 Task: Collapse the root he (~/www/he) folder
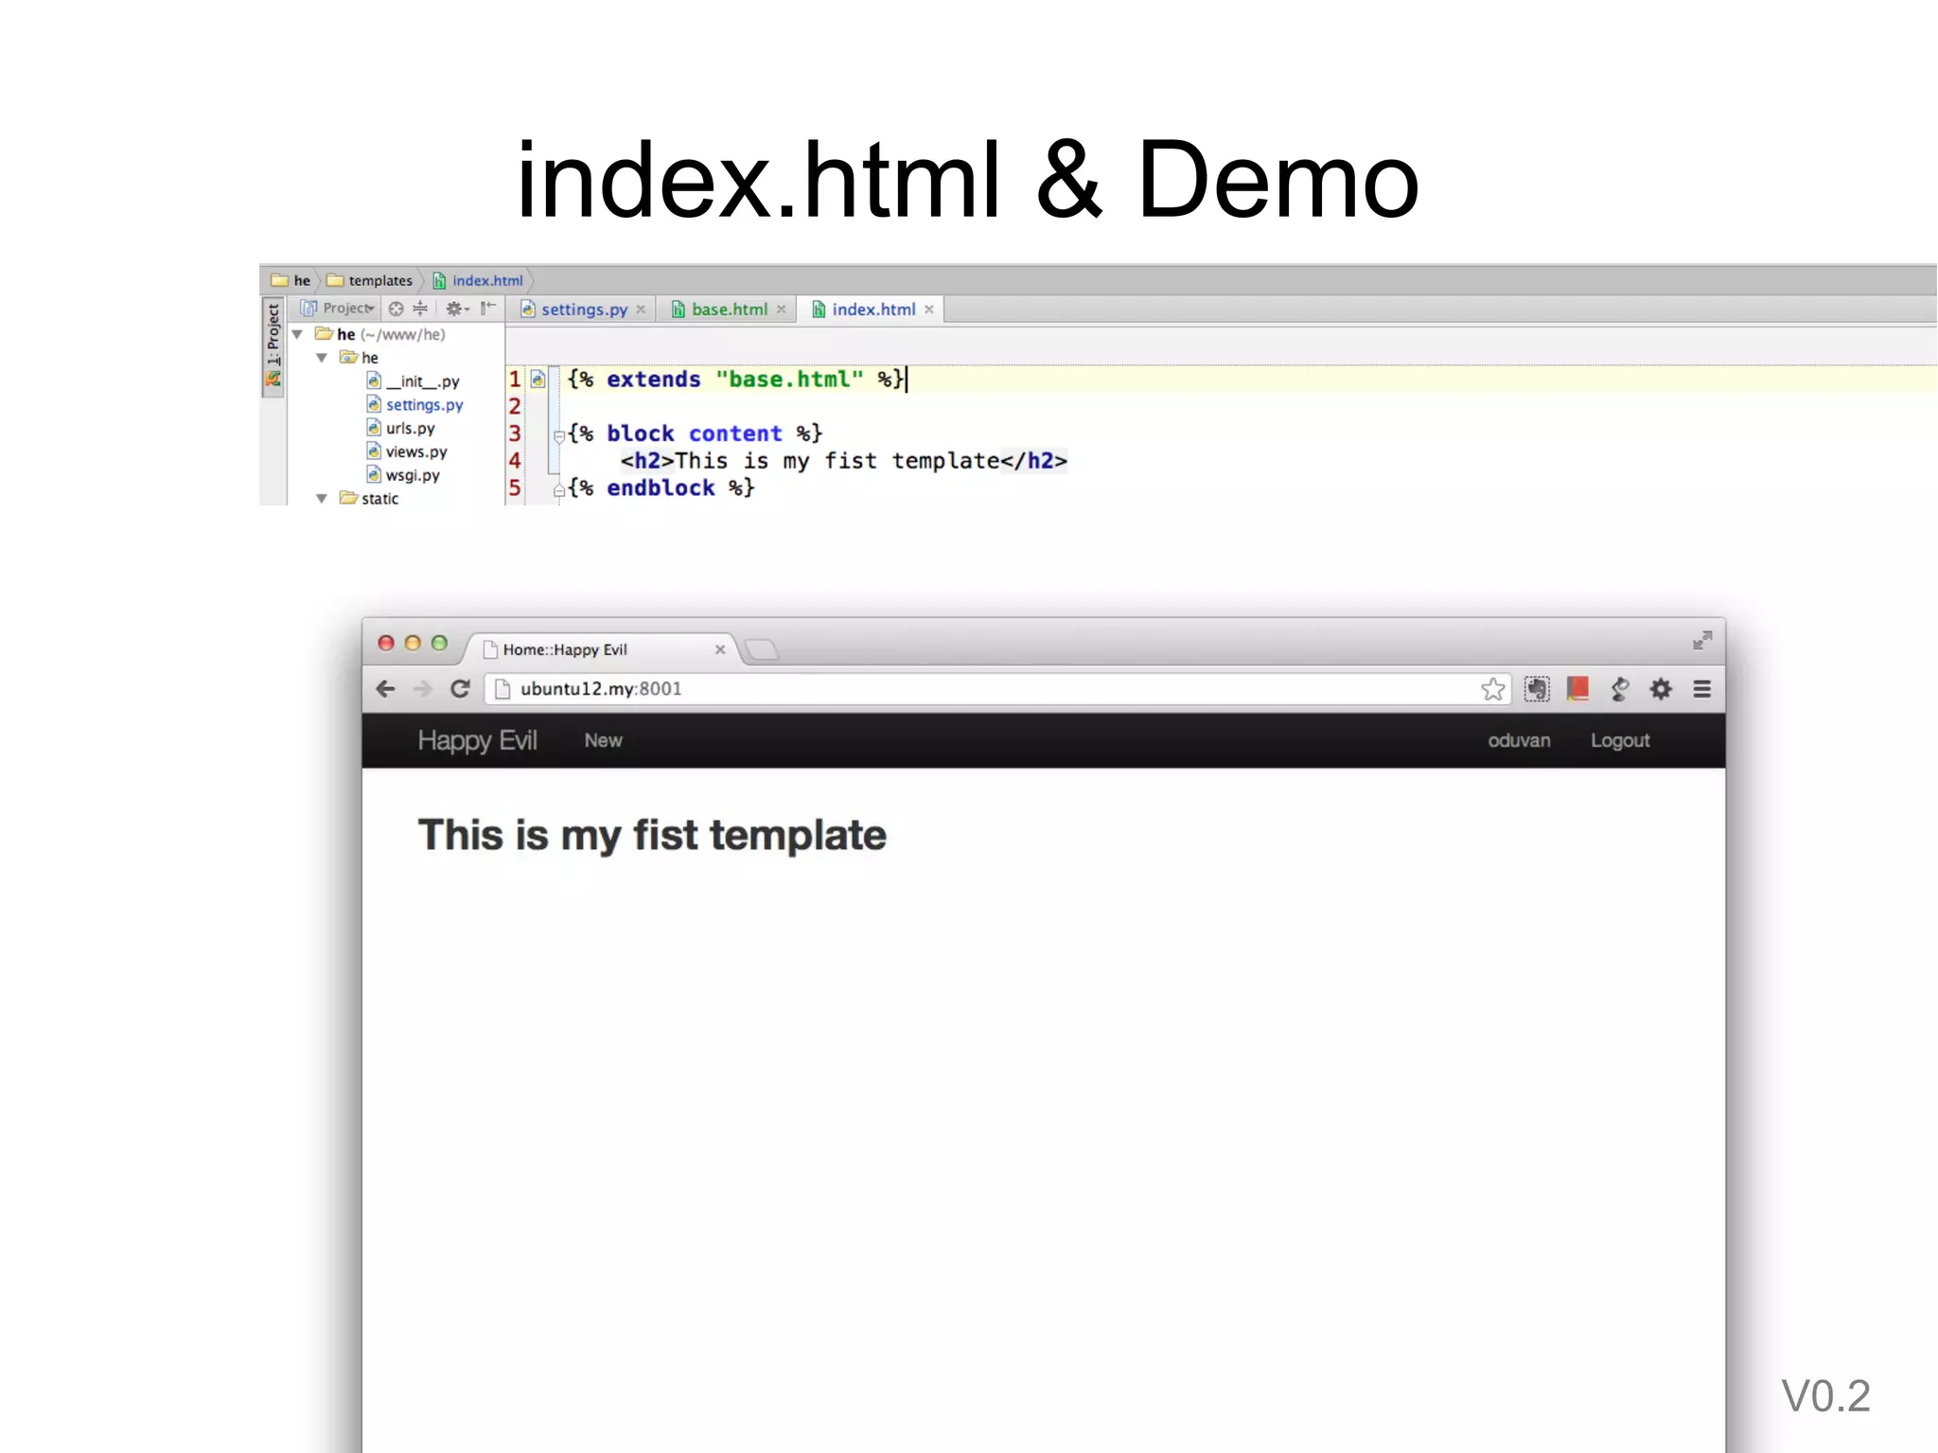(297, 334)
